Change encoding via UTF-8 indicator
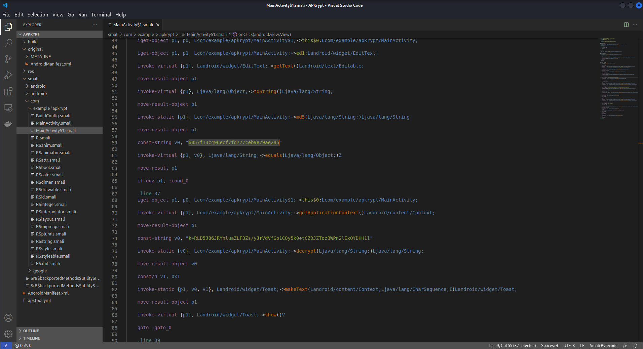The width and height of the screenshot is (643, 349). 569,346
